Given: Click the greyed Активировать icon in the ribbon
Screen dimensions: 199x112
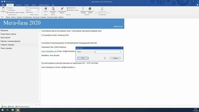Looking at the screenshot, I should pos(102,9).
